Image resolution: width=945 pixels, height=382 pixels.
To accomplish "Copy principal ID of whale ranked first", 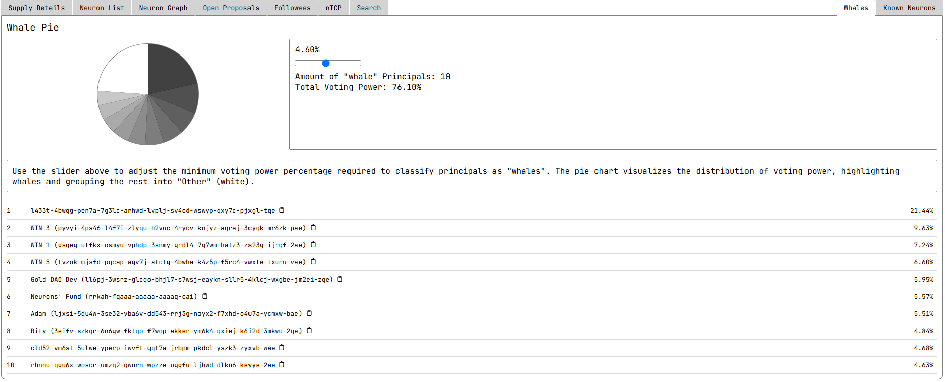I will point(282,210).
